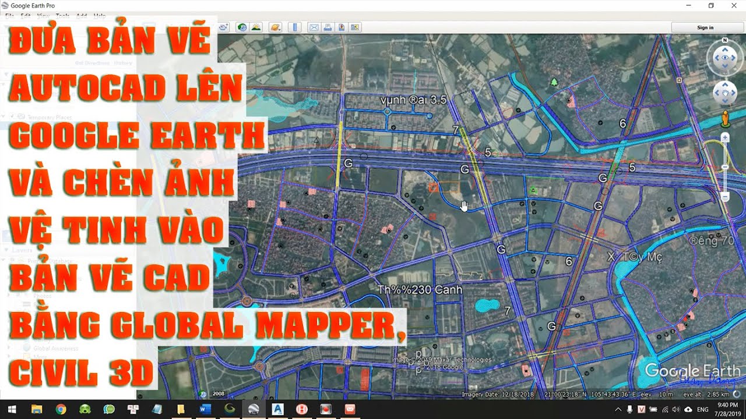Toggle the sunlight across landscape tool
Screen dimensions: 746x419
(256, 27)
